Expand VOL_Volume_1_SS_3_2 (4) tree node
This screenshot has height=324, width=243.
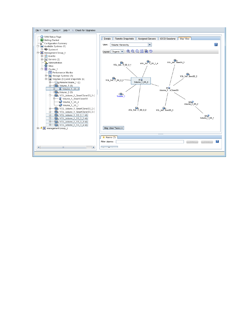(x=50, y=118)
